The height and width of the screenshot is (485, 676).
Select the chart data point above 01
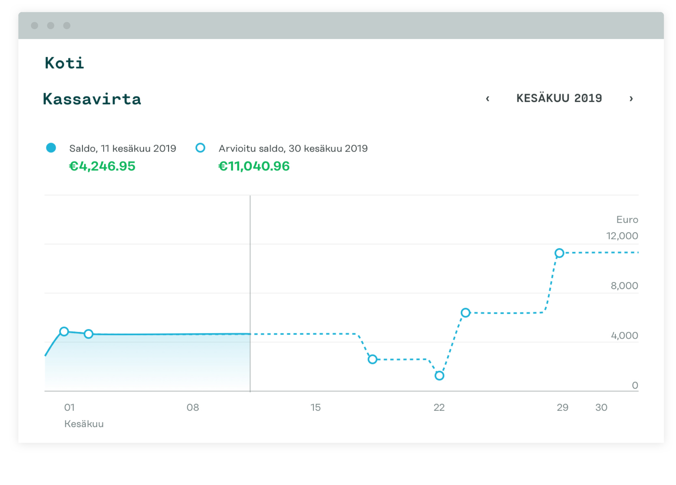click(64, 331)
